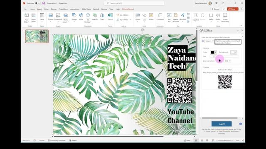This screenshot has height=149, width=266.
Task: Save the presentation using the title bar icon
Action: pyautogui.click(x=44, y=3)
